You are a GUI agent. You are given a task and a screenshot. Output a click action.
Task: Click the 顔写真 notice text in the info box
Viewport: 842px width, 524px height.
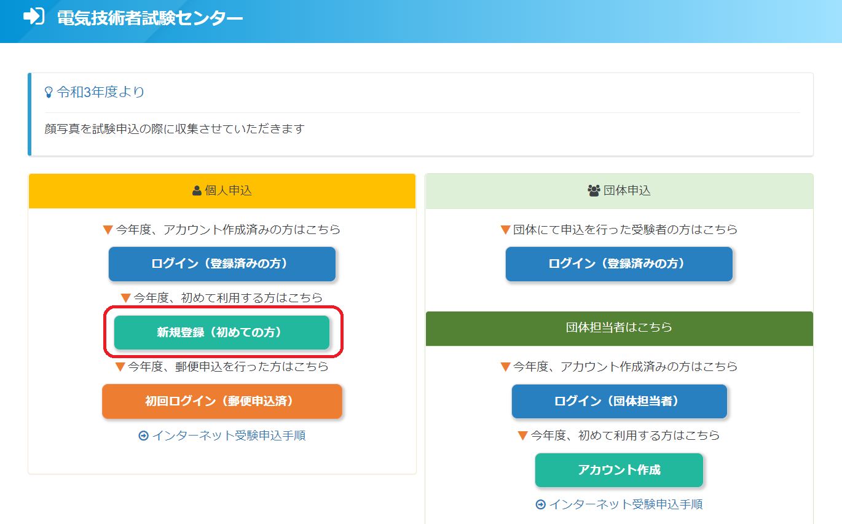175,129
